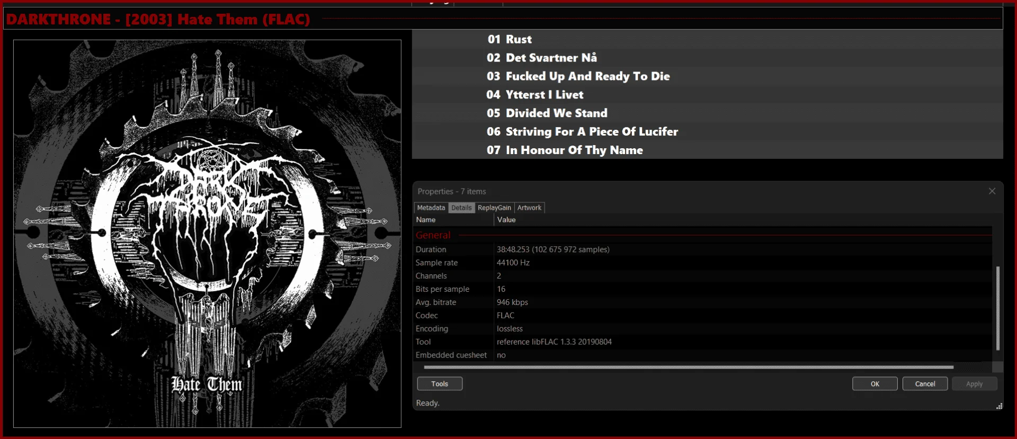Viewport: 1017px width, 439px height.
Task: Click the Cancel button
Action: click(x=925, y=383)
